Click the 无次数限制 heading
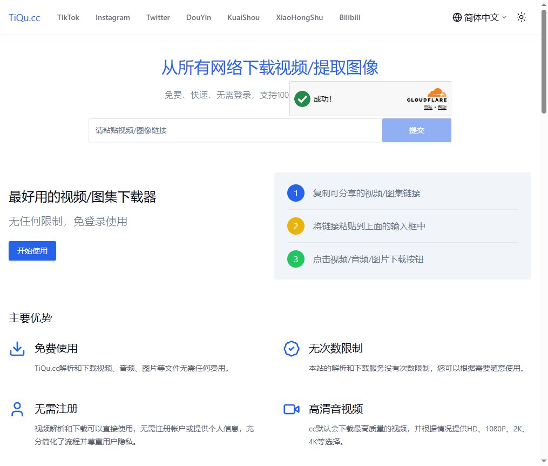This screenshot has height=466, width=548. [335, 349]
